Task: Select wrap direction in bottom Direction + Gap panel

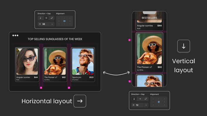Action: pyautogui.click(x=146, y=99)
